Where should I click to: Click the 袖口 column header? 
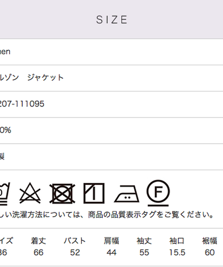coord(177,241)
